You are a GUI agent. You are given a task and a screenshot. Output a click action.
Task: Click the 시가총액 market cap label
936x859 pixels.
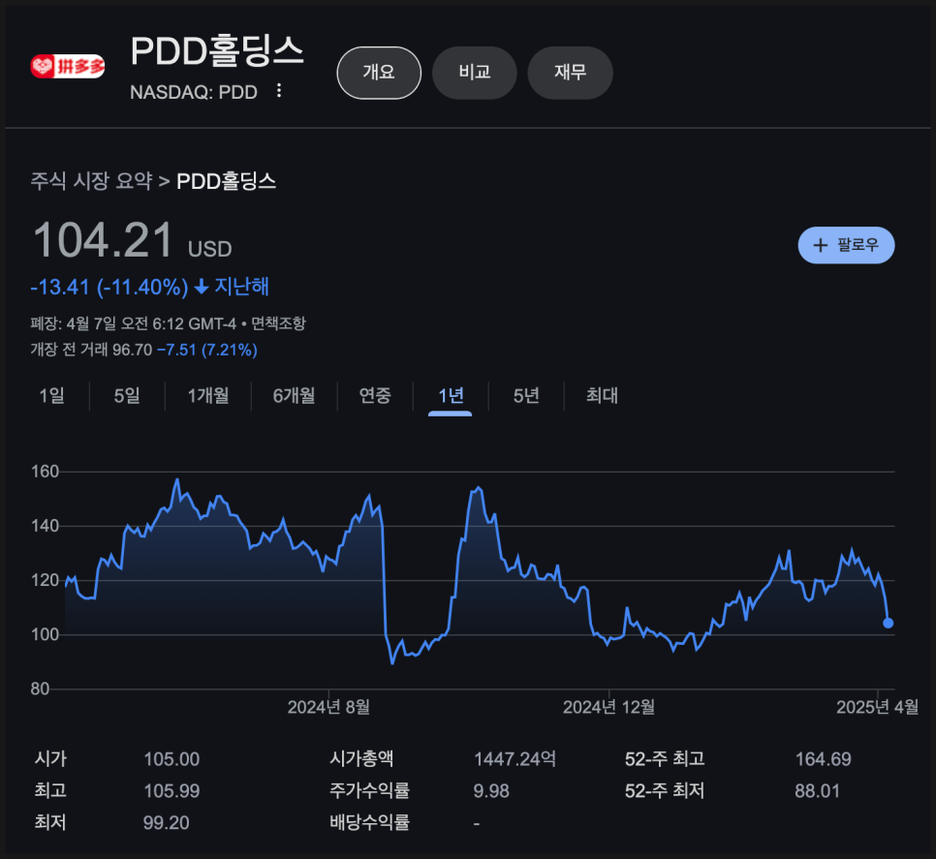tap(361, 759)
